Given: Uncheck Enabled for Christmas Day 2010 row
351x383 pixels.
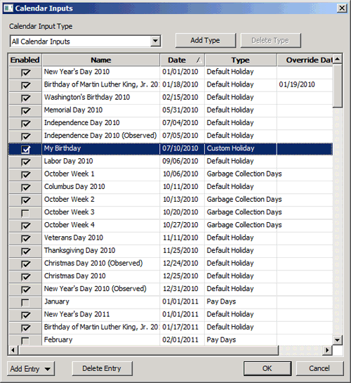Looking at the screenshot, I should tap(25, 277).
